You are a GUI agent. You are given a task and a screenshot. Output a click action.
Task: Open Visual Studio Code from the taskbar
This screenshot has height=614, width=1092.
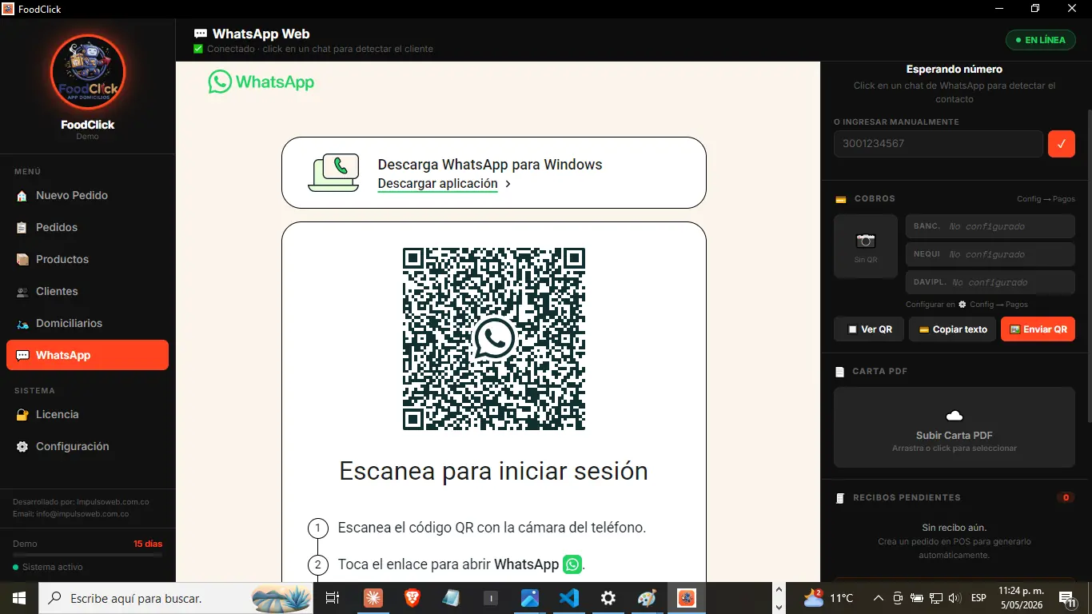click(569, 598)
